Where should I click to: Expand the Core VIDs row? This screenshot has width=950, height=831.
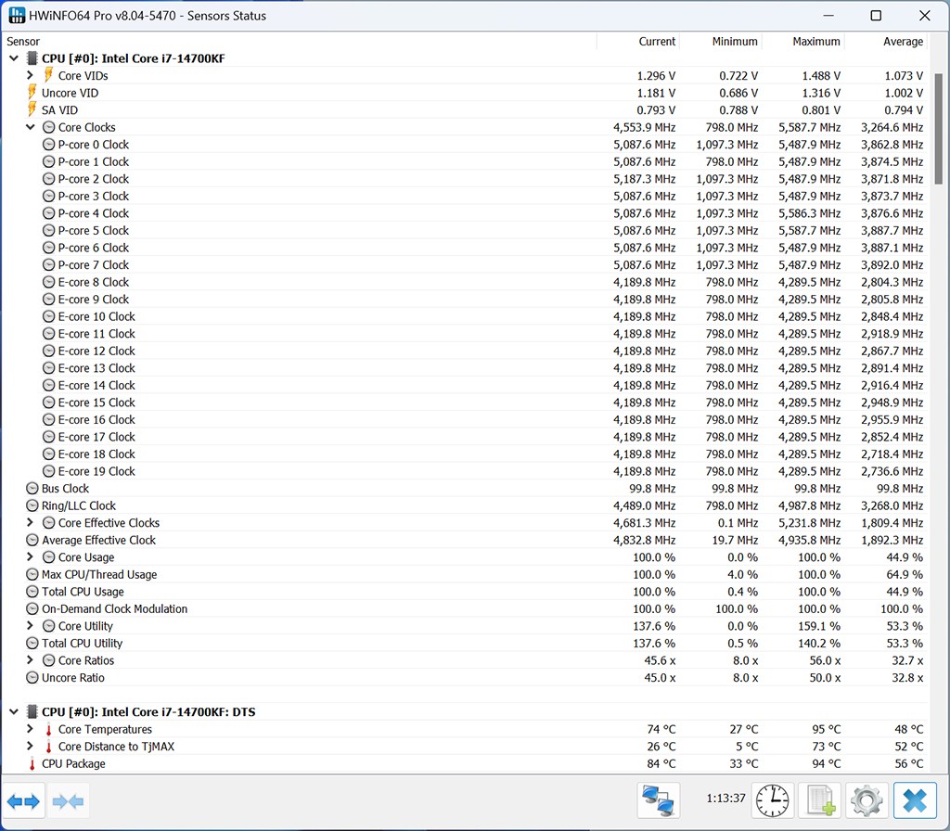pos(30,75)
